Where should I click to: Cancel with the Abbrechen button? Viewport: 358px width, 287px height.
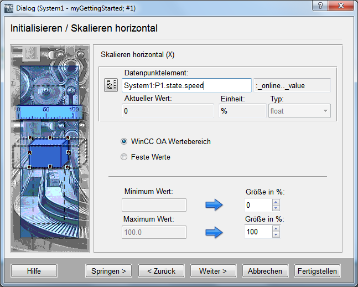(x=265, y=271)
